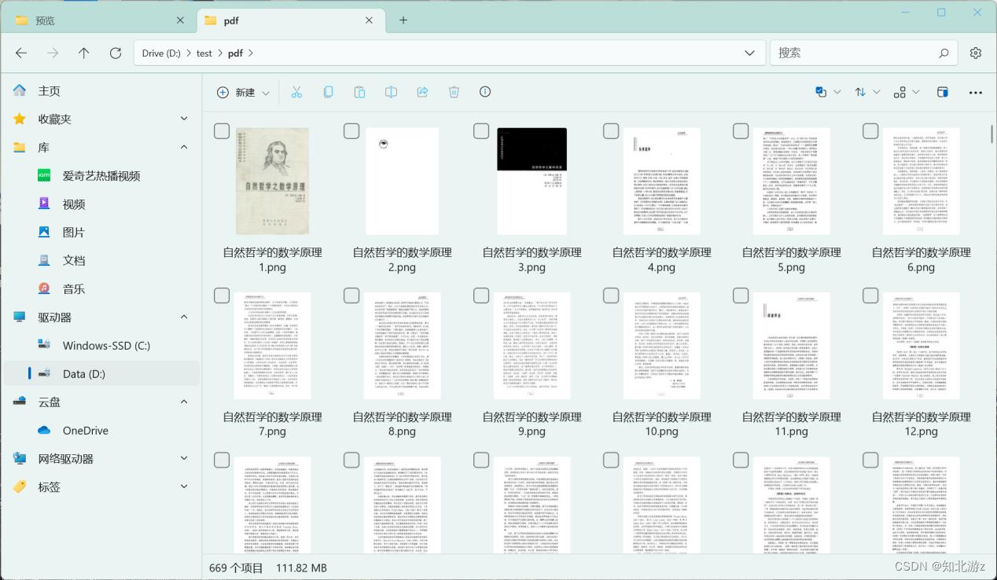
Task: Select the Rename icon in the toolbar
Action: 391,92
